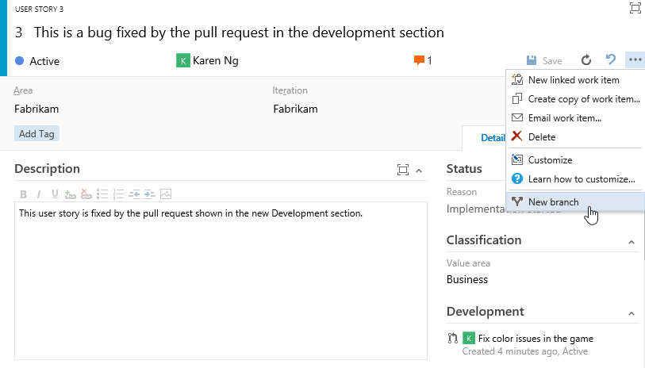Image resolution: width=645 pixels, height=368 pixels.
Task: Open the discussion comment count icon
Action: tap(419, 60)
